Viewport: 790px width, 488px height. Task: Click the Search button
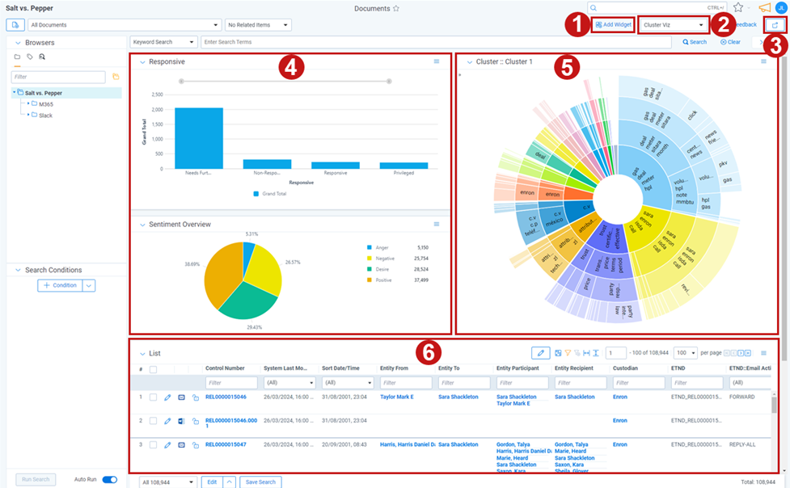(x=695, y=42)
